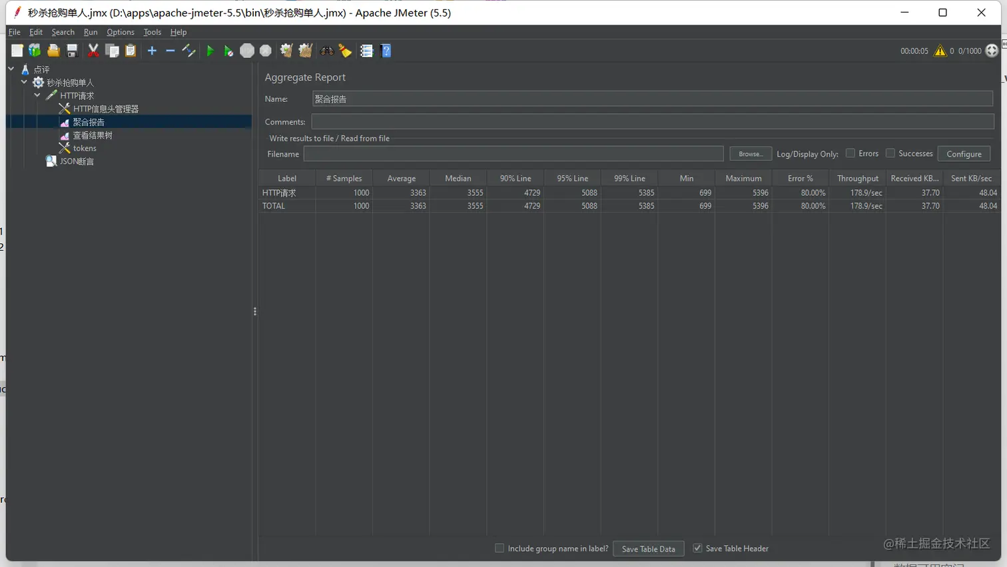Open the Function Helper list icon
The width and height of the screenshot is (1007, 567).
[367, 51]
